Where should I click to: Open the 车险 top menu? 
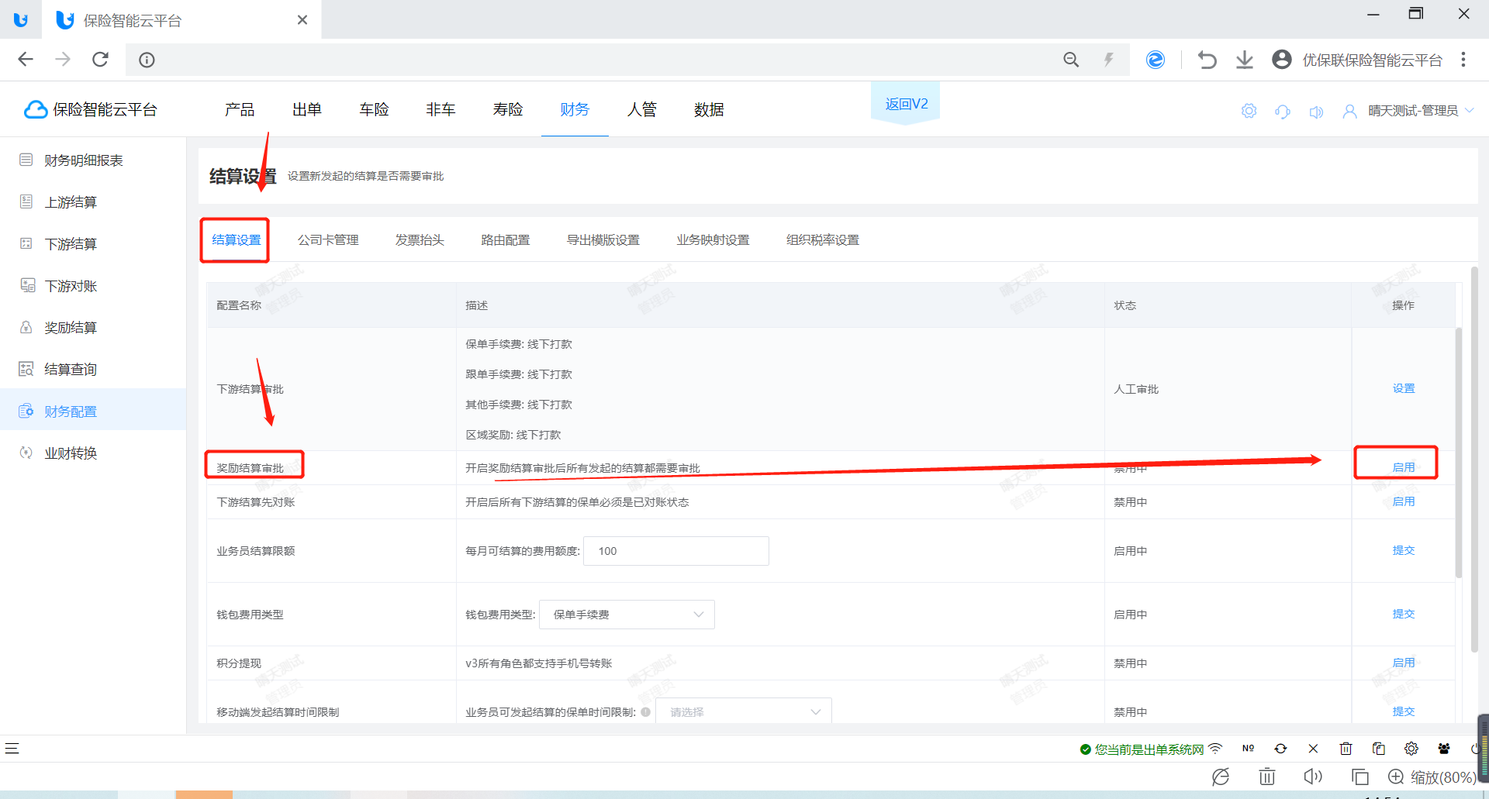[374, 109]
